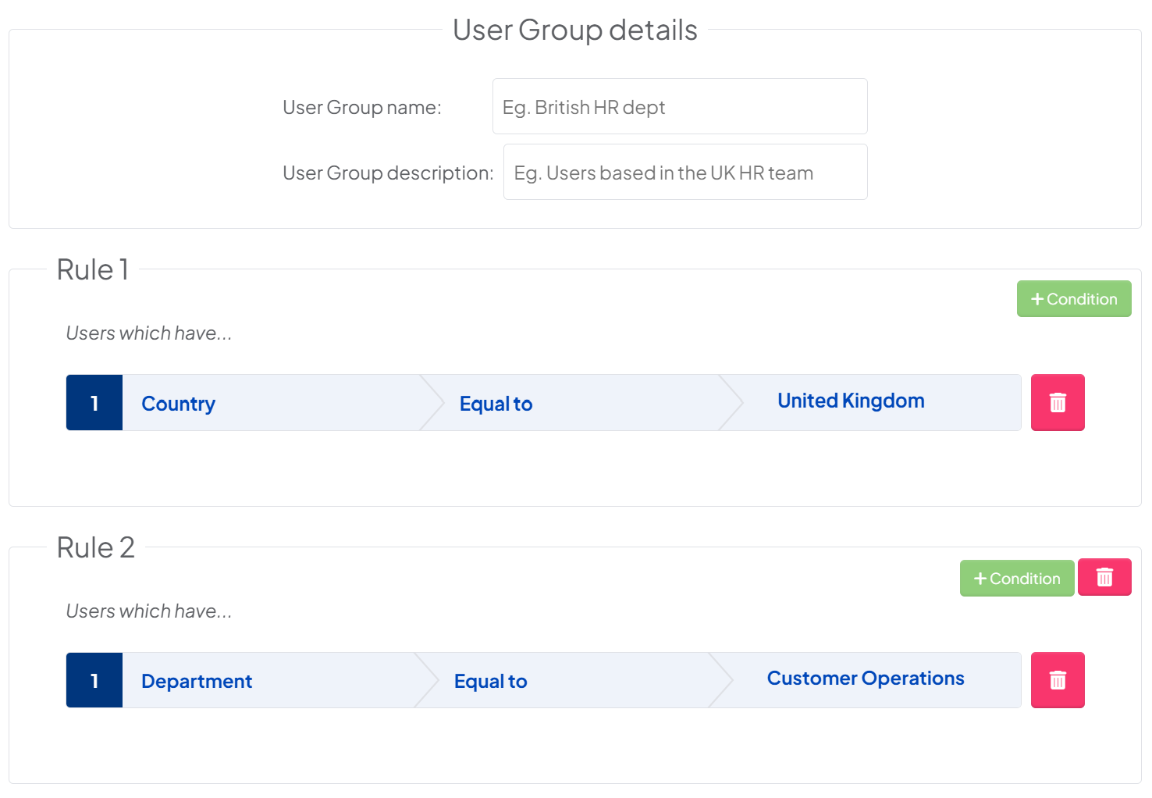Change the Equal to operator for Country
Viewport: 1152px width, 798px height.
[x=496, y=404]
